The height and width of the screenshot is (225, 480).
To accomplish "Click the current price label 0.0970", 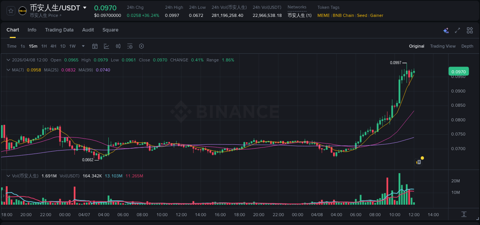I will [459, 71].
